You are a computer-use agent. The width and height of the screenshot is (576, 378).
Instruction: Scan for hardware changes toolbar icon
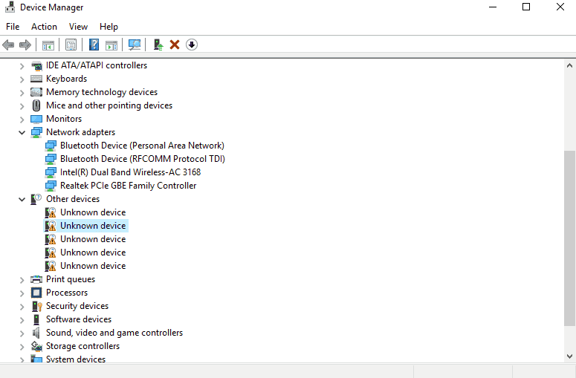pos(135,45)
